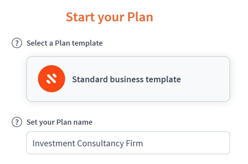Click the Standard business template text
This screenshot has height=164, width=248.
click(126, 79)
